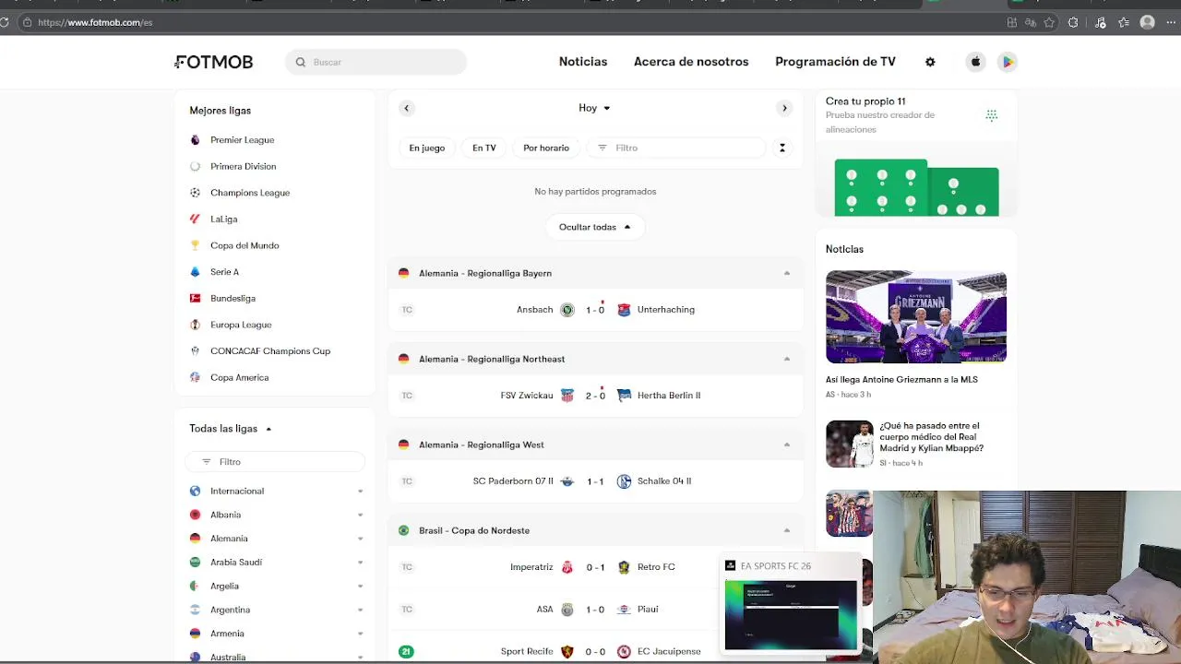
Task: Read Así llega Antoine Griezmann a la MLS
Action: (901, 380)
